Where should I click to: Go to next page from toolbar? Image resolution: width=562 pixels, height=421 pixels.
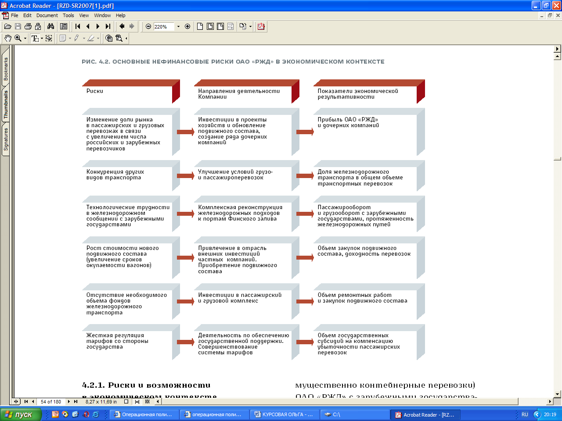click(x=98, y=26)
